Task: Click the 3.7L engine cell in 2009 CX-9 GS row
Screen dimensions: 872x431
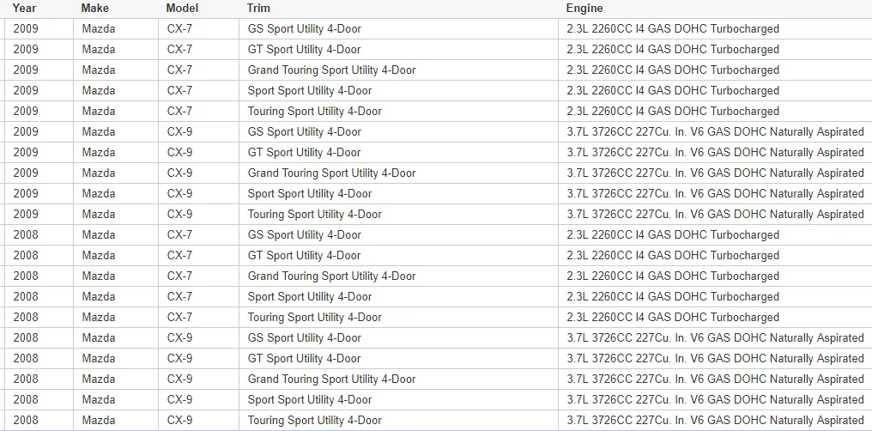Action: pyautogui.click(x=715, y=132)
